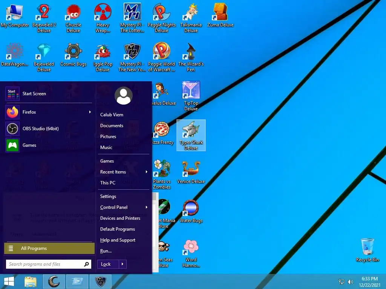Click the taskbar clock showing 6:33 PM
This screenshot has width=386, height=289.
(x=369, y=282)
